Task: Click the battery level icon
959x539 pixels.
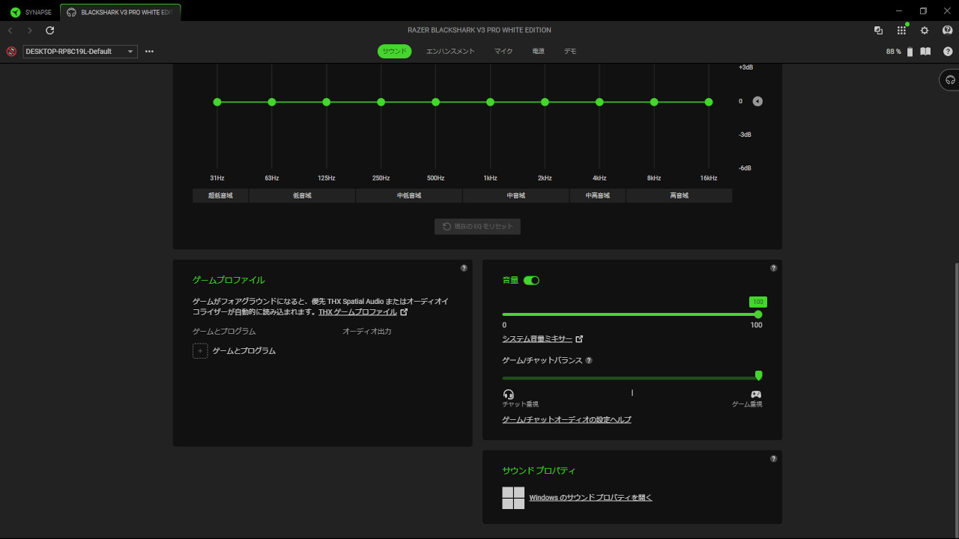Action: click(910, 52)
